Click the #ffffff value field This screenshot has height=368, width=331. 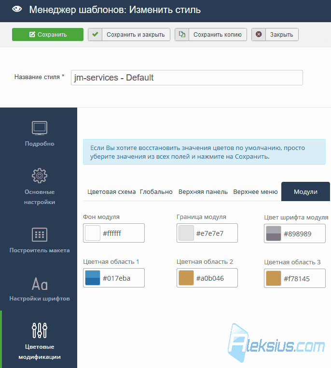point(114,233)
